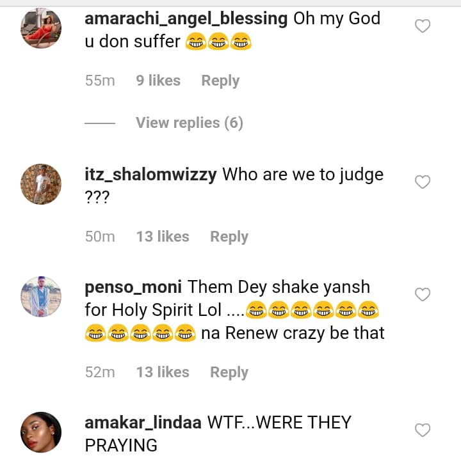The image size is (461, 463).
Task: Click the 55m comment timestamp
Action: coord(100,81)
